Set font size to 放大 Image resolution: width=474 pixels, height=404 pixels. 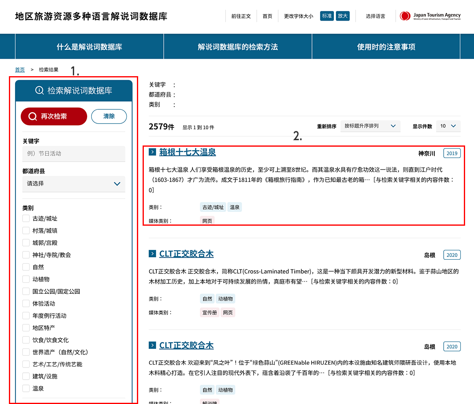pos(342,16)
